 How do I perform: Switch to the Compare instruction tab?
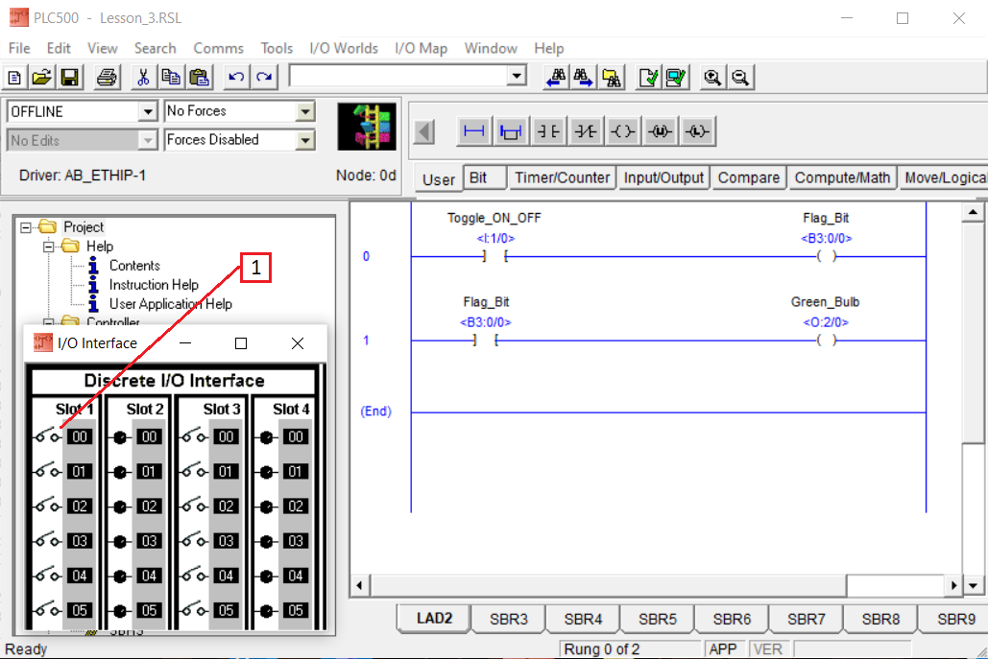tap(749, 178)
